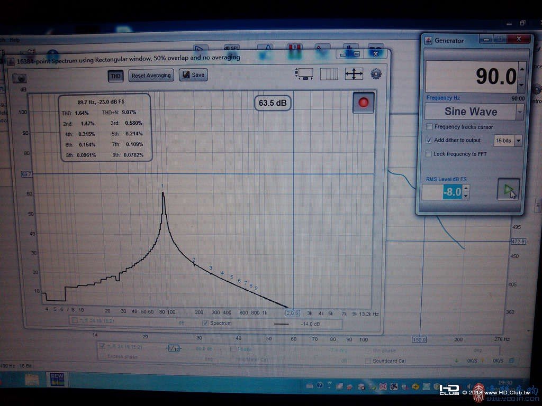This screenshot has width=542, height=406.
Task: Toggle measurement checkbox left of 1/12 smoothing
Action: pyautogui.click(x=102, y=346)
